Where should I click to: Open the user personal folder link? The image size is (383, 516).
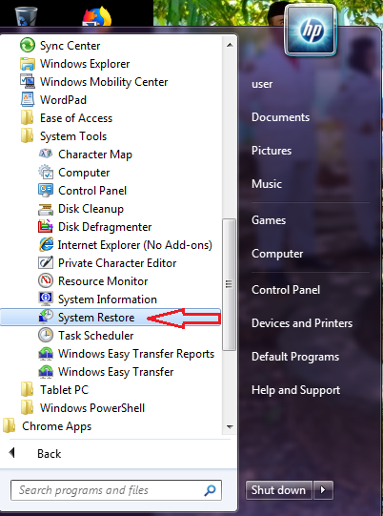(x=262, y=84)
